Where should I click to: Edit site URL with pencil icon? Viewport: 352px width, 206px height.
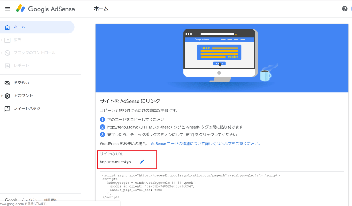coord(142,162)
